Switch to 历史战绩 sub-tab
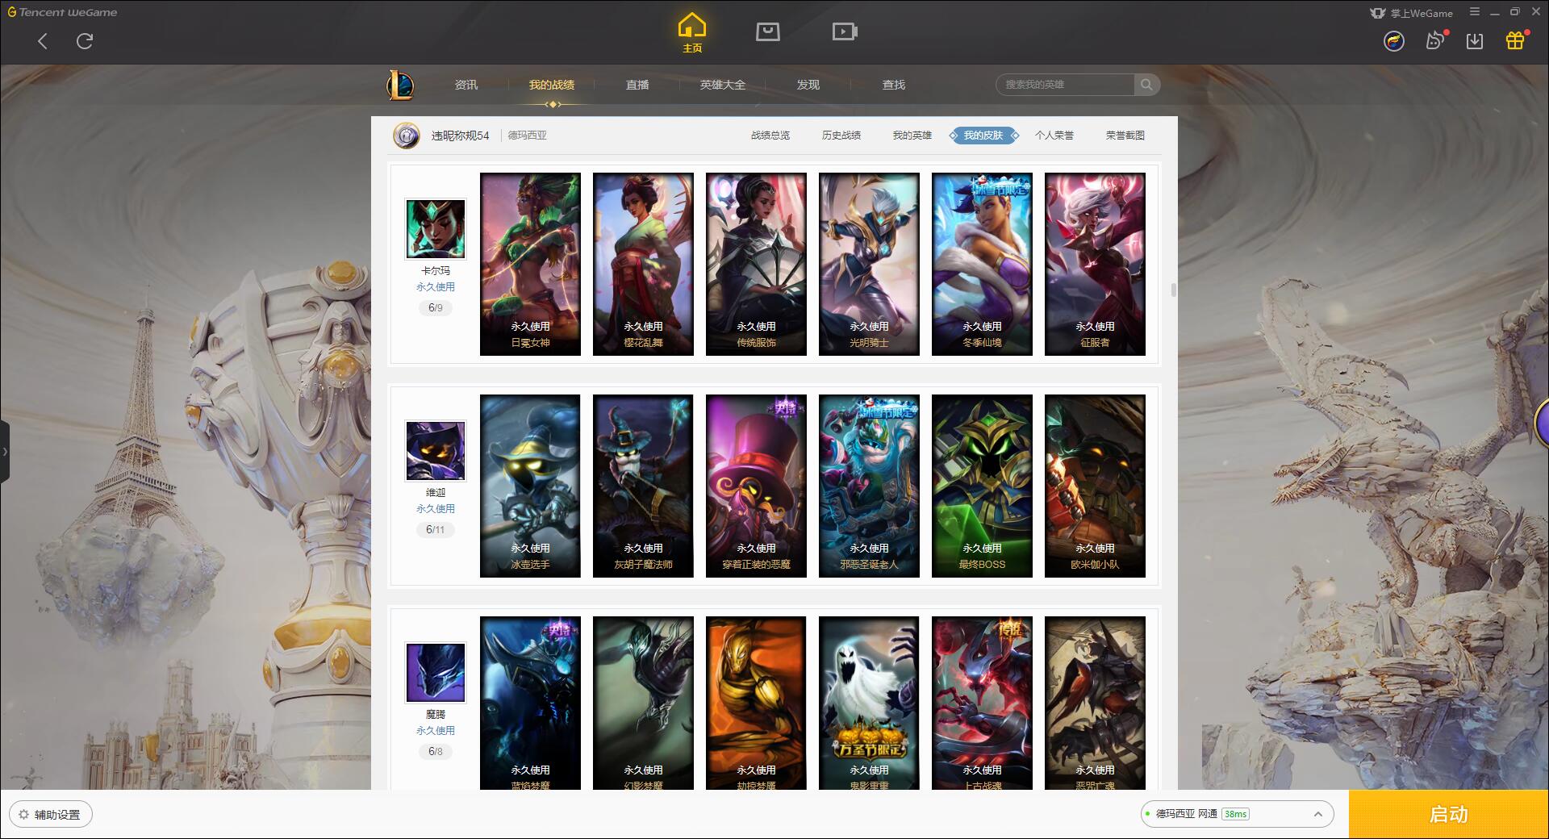Image resolution: width=1549 pixels, height=839 pixels. pyautogui.click(x=841, y=136)
